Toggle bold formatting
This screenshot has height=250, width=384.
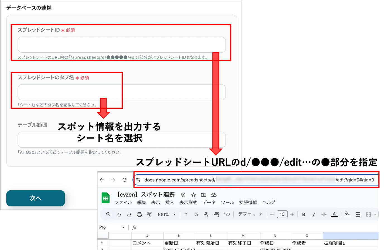coord(304,214)
